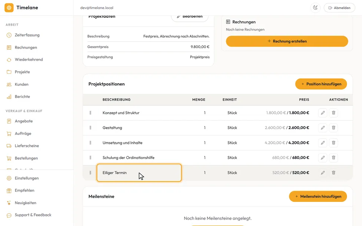This screenshot has width=362, height=226.
Task: Click the Eiliger Termin description text
Action: [115, 173]
